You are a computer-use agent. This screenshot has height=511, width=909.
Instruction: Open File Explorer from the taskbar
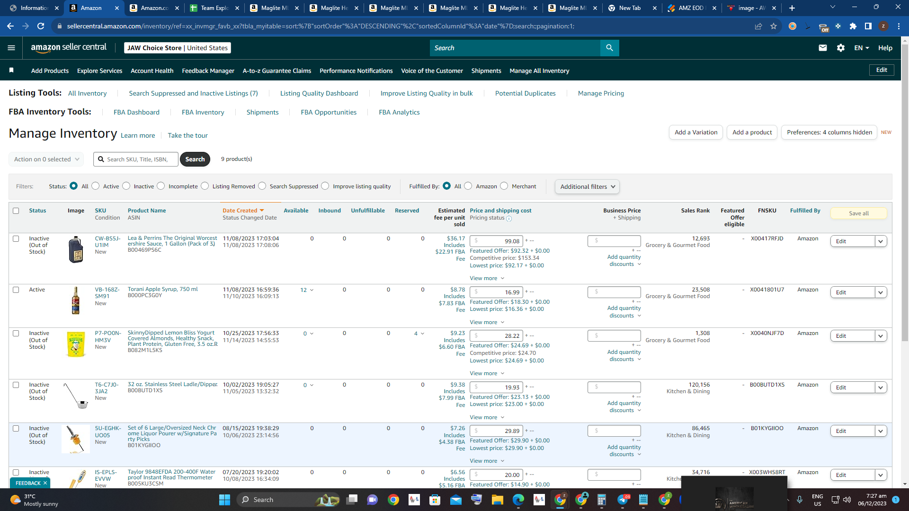pyautogui.click(x=497, y=500)
